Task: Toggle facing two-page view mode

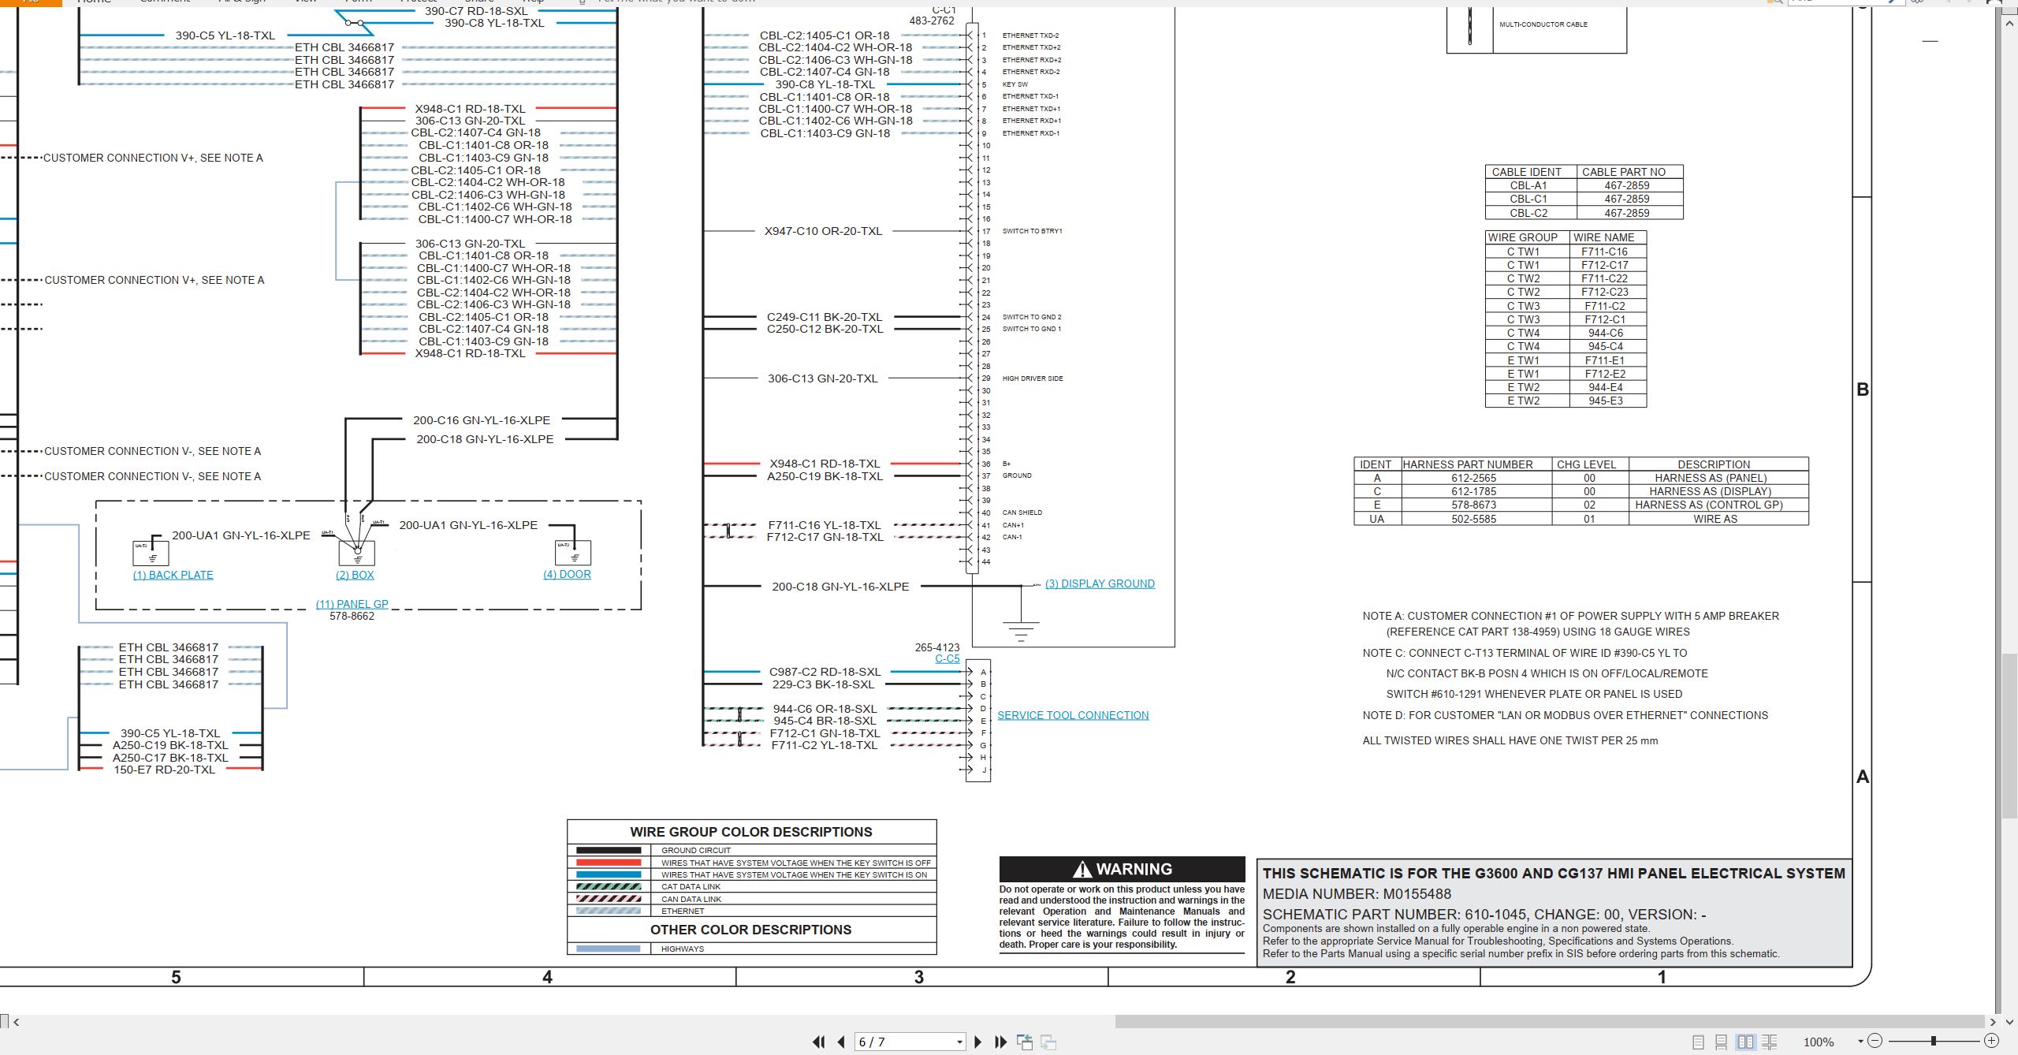Action: click(x=1746, y=1042)
